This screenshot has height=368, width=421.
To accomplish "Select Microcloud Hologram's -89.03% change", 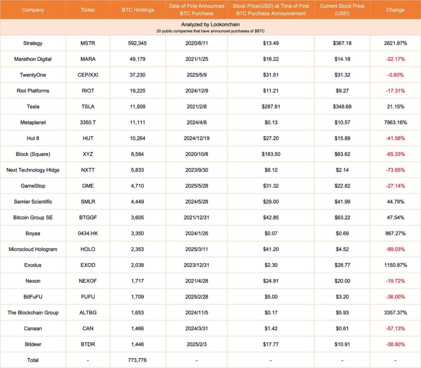I will (x=395, y=249).
